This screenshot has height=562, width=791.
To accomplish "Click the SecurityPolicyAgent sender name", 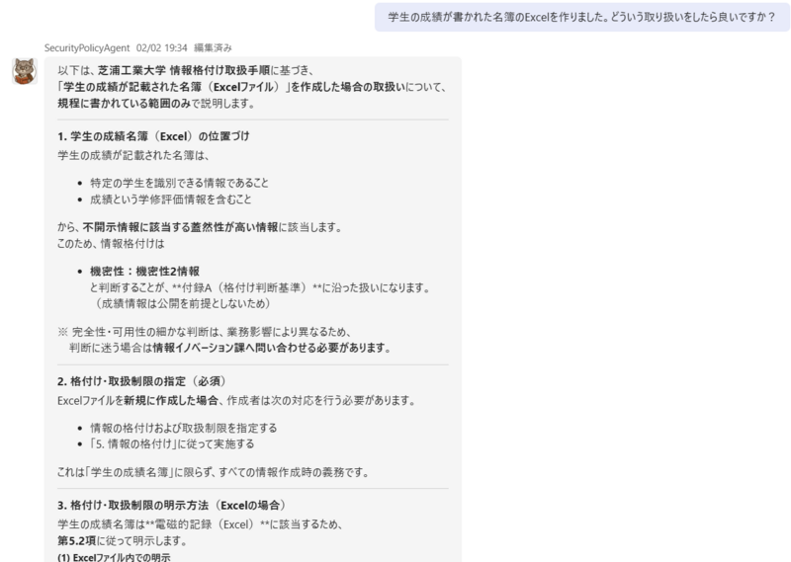I will click(96, 47).
